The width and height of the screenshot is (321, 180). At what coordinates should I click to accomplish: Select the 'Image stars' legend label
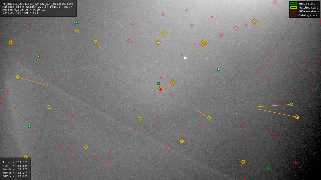point(306,4)
